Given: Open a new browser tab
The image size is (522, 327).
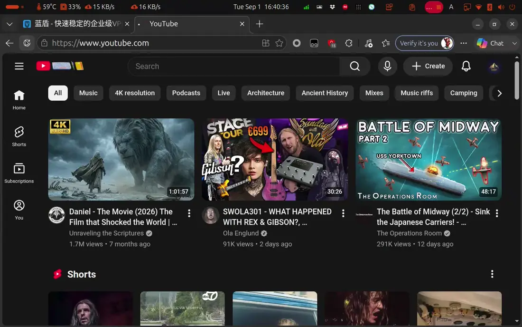Looking at the screenshot, I should click(x=259, y=24).
